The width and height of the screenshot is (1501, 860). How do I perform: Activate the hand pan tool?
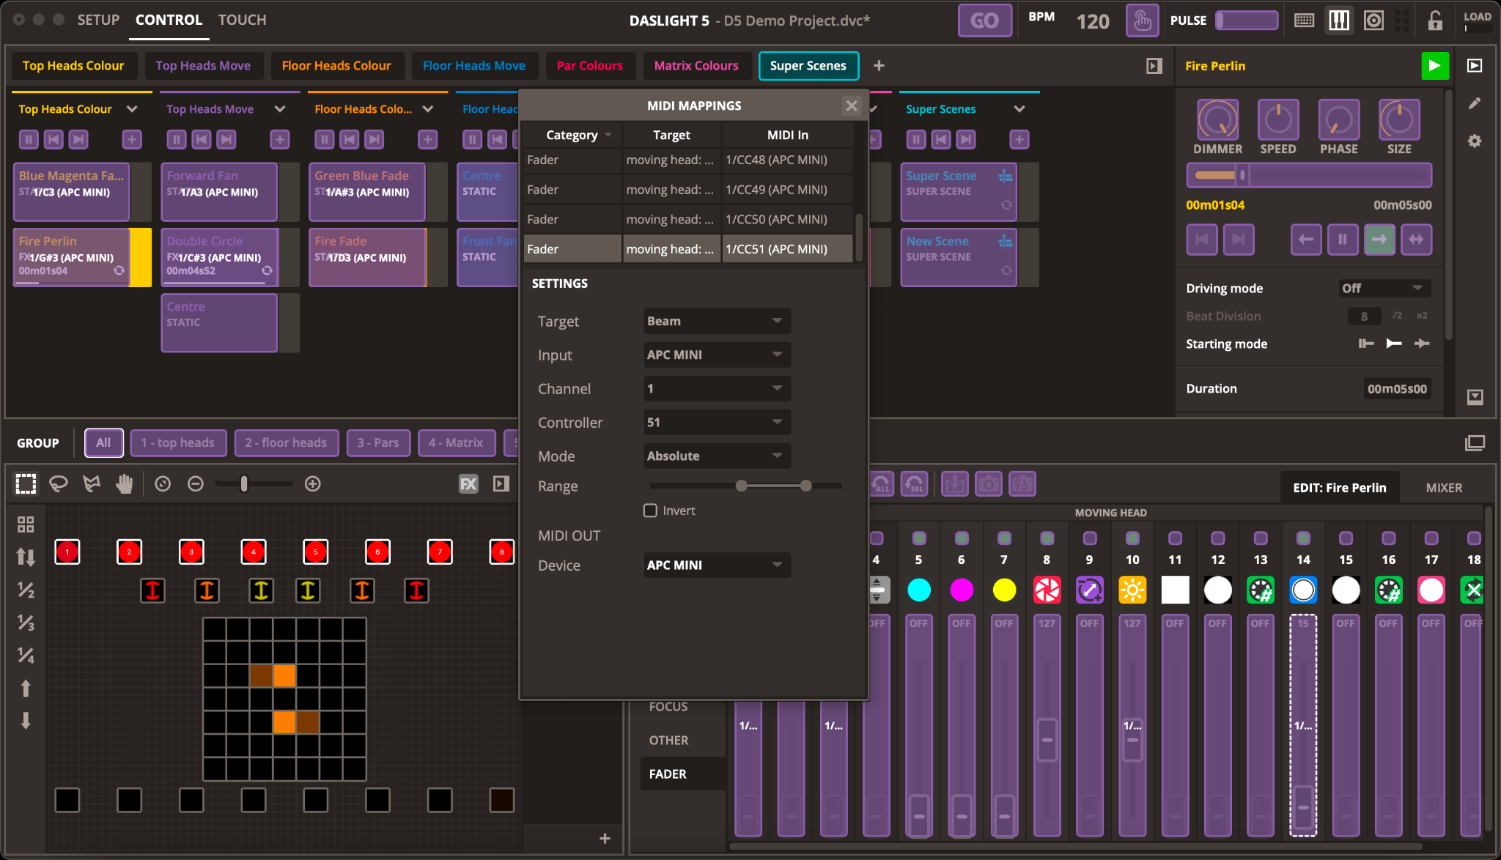tap(125, 483)
